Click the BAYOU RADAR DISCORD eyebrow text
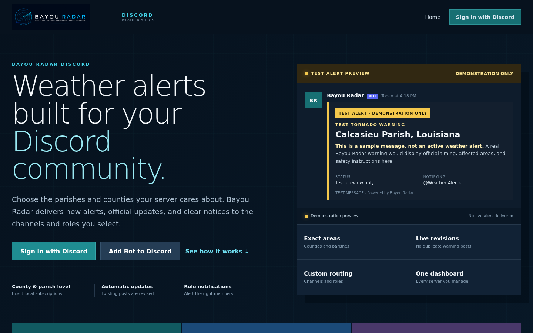533x333 pixels. coord(51,64)
